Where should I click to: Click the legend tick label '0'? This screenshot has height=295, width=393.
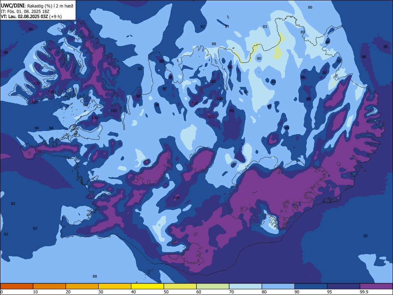click(2, 292)
